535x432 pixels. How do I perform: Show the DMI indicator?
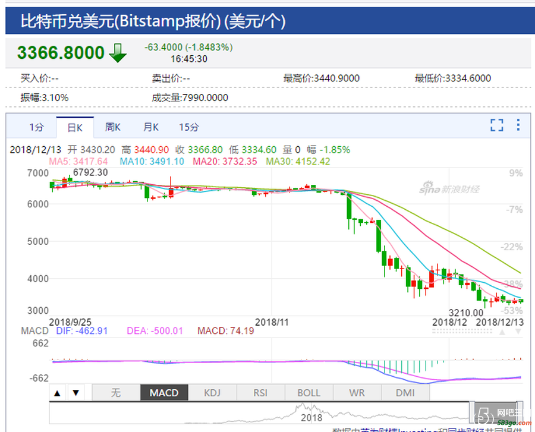405,393
